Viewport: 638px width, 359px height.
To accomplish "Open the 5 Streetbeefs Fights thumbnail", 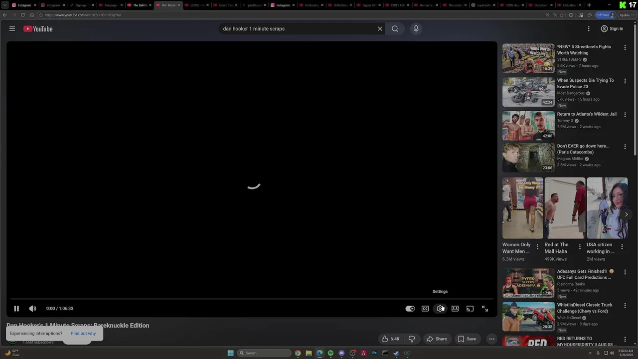I will point(528,58).
